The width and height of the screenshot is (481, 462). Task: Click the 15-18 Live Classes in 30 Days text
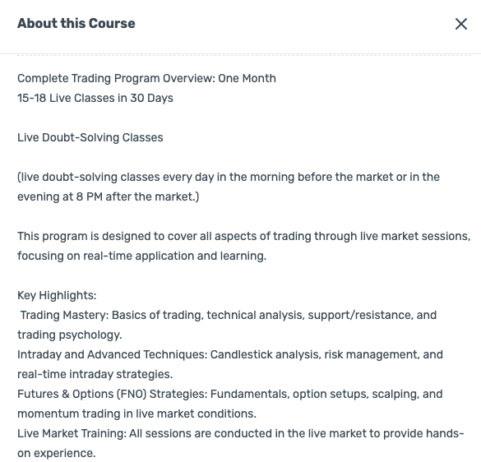tap(95, 98)
